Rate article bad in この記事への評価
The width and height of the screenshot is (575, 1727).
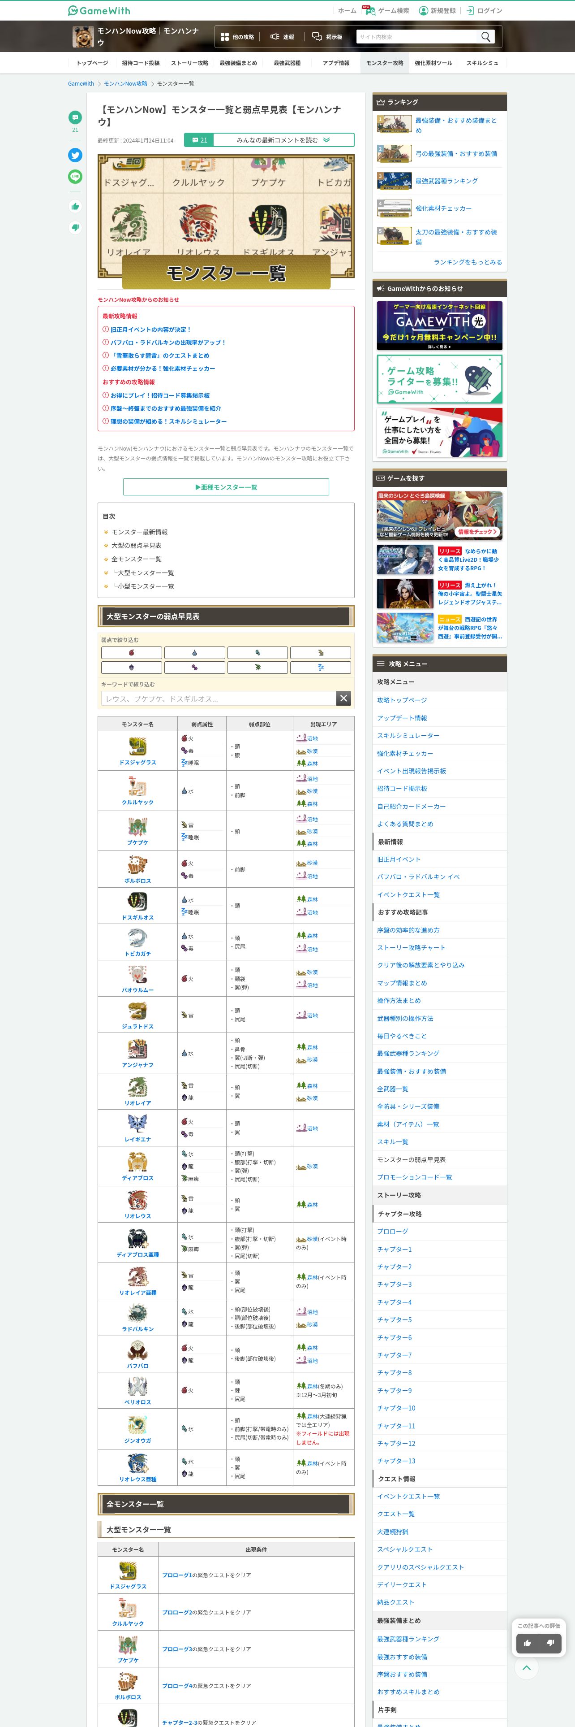tap(550, 1643)
